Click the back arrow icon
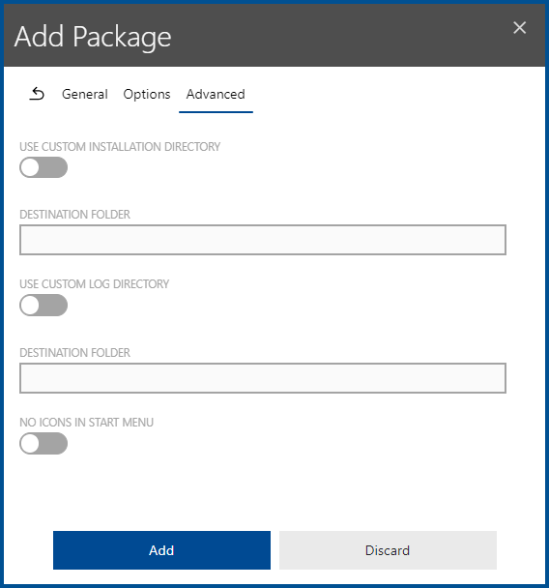Viewport: 549px width, 588px height. pos(37,94)
